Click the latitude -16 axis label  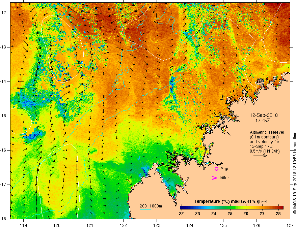pyautogui.click(x=3, y=150)
